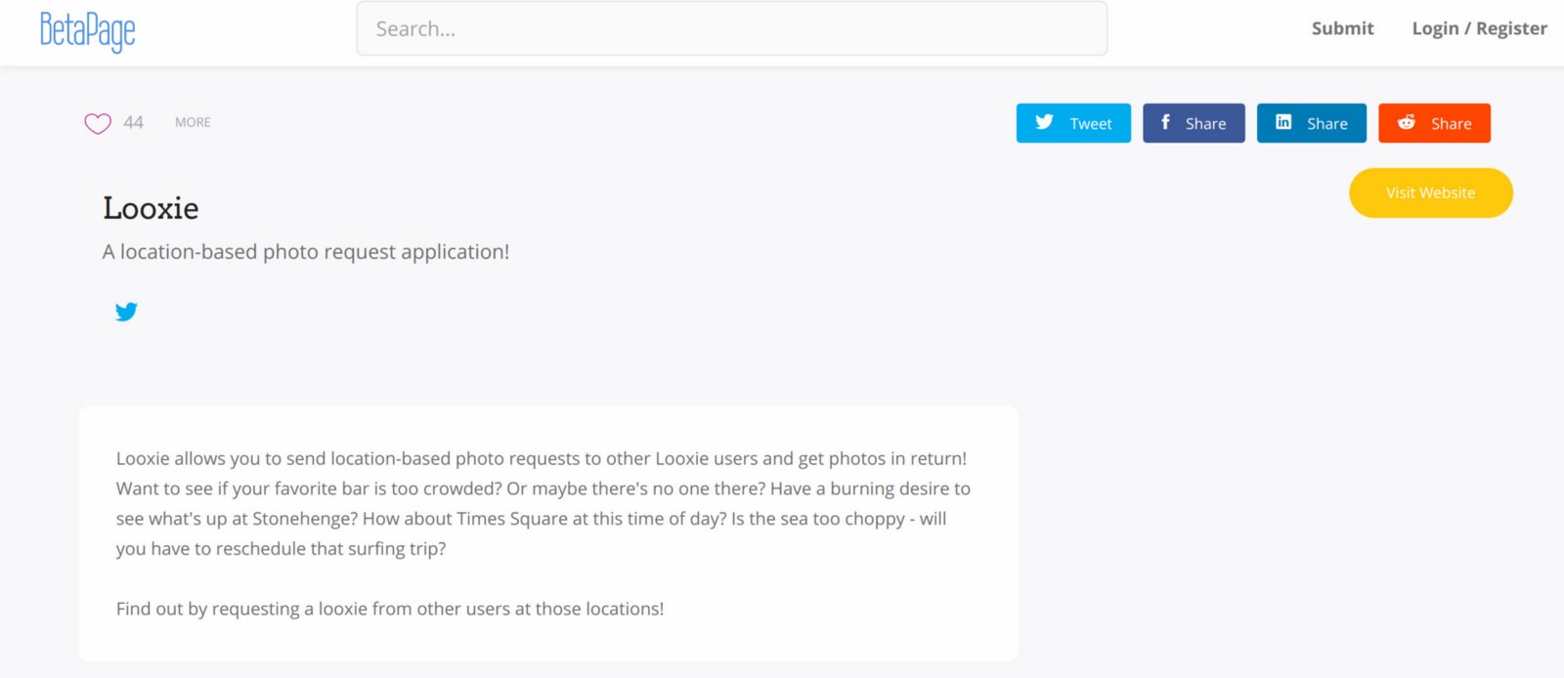Click Share label on LinkedIn button
The width and height of the screenshot is (1564, 678).
coord(1326,124)
